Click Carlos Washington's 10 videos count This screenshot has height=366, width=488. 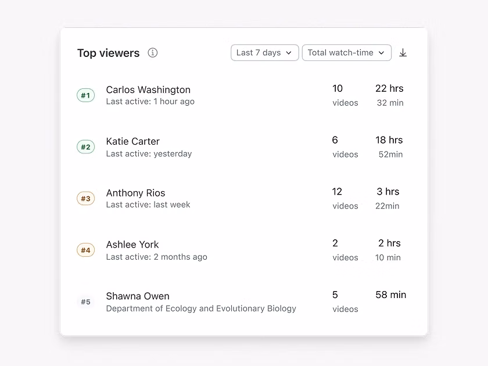(x=345, y=95)
